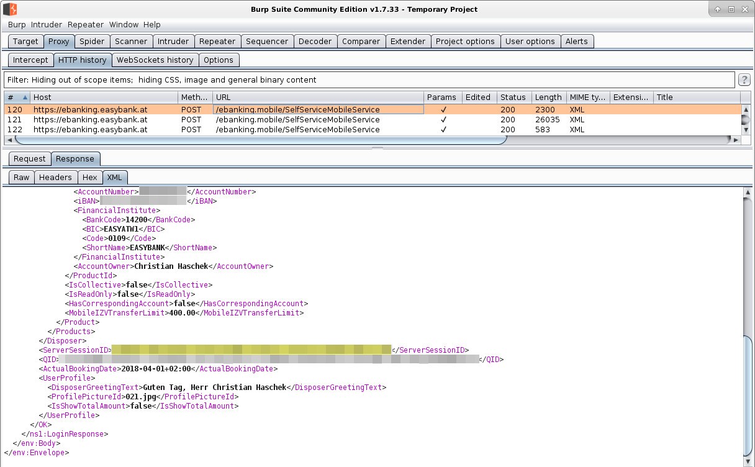Image resolution: width=755 pixels, height=467 pixels.
Task: Click the XML pane scrollbar up arrow
Action: [747, 193]
